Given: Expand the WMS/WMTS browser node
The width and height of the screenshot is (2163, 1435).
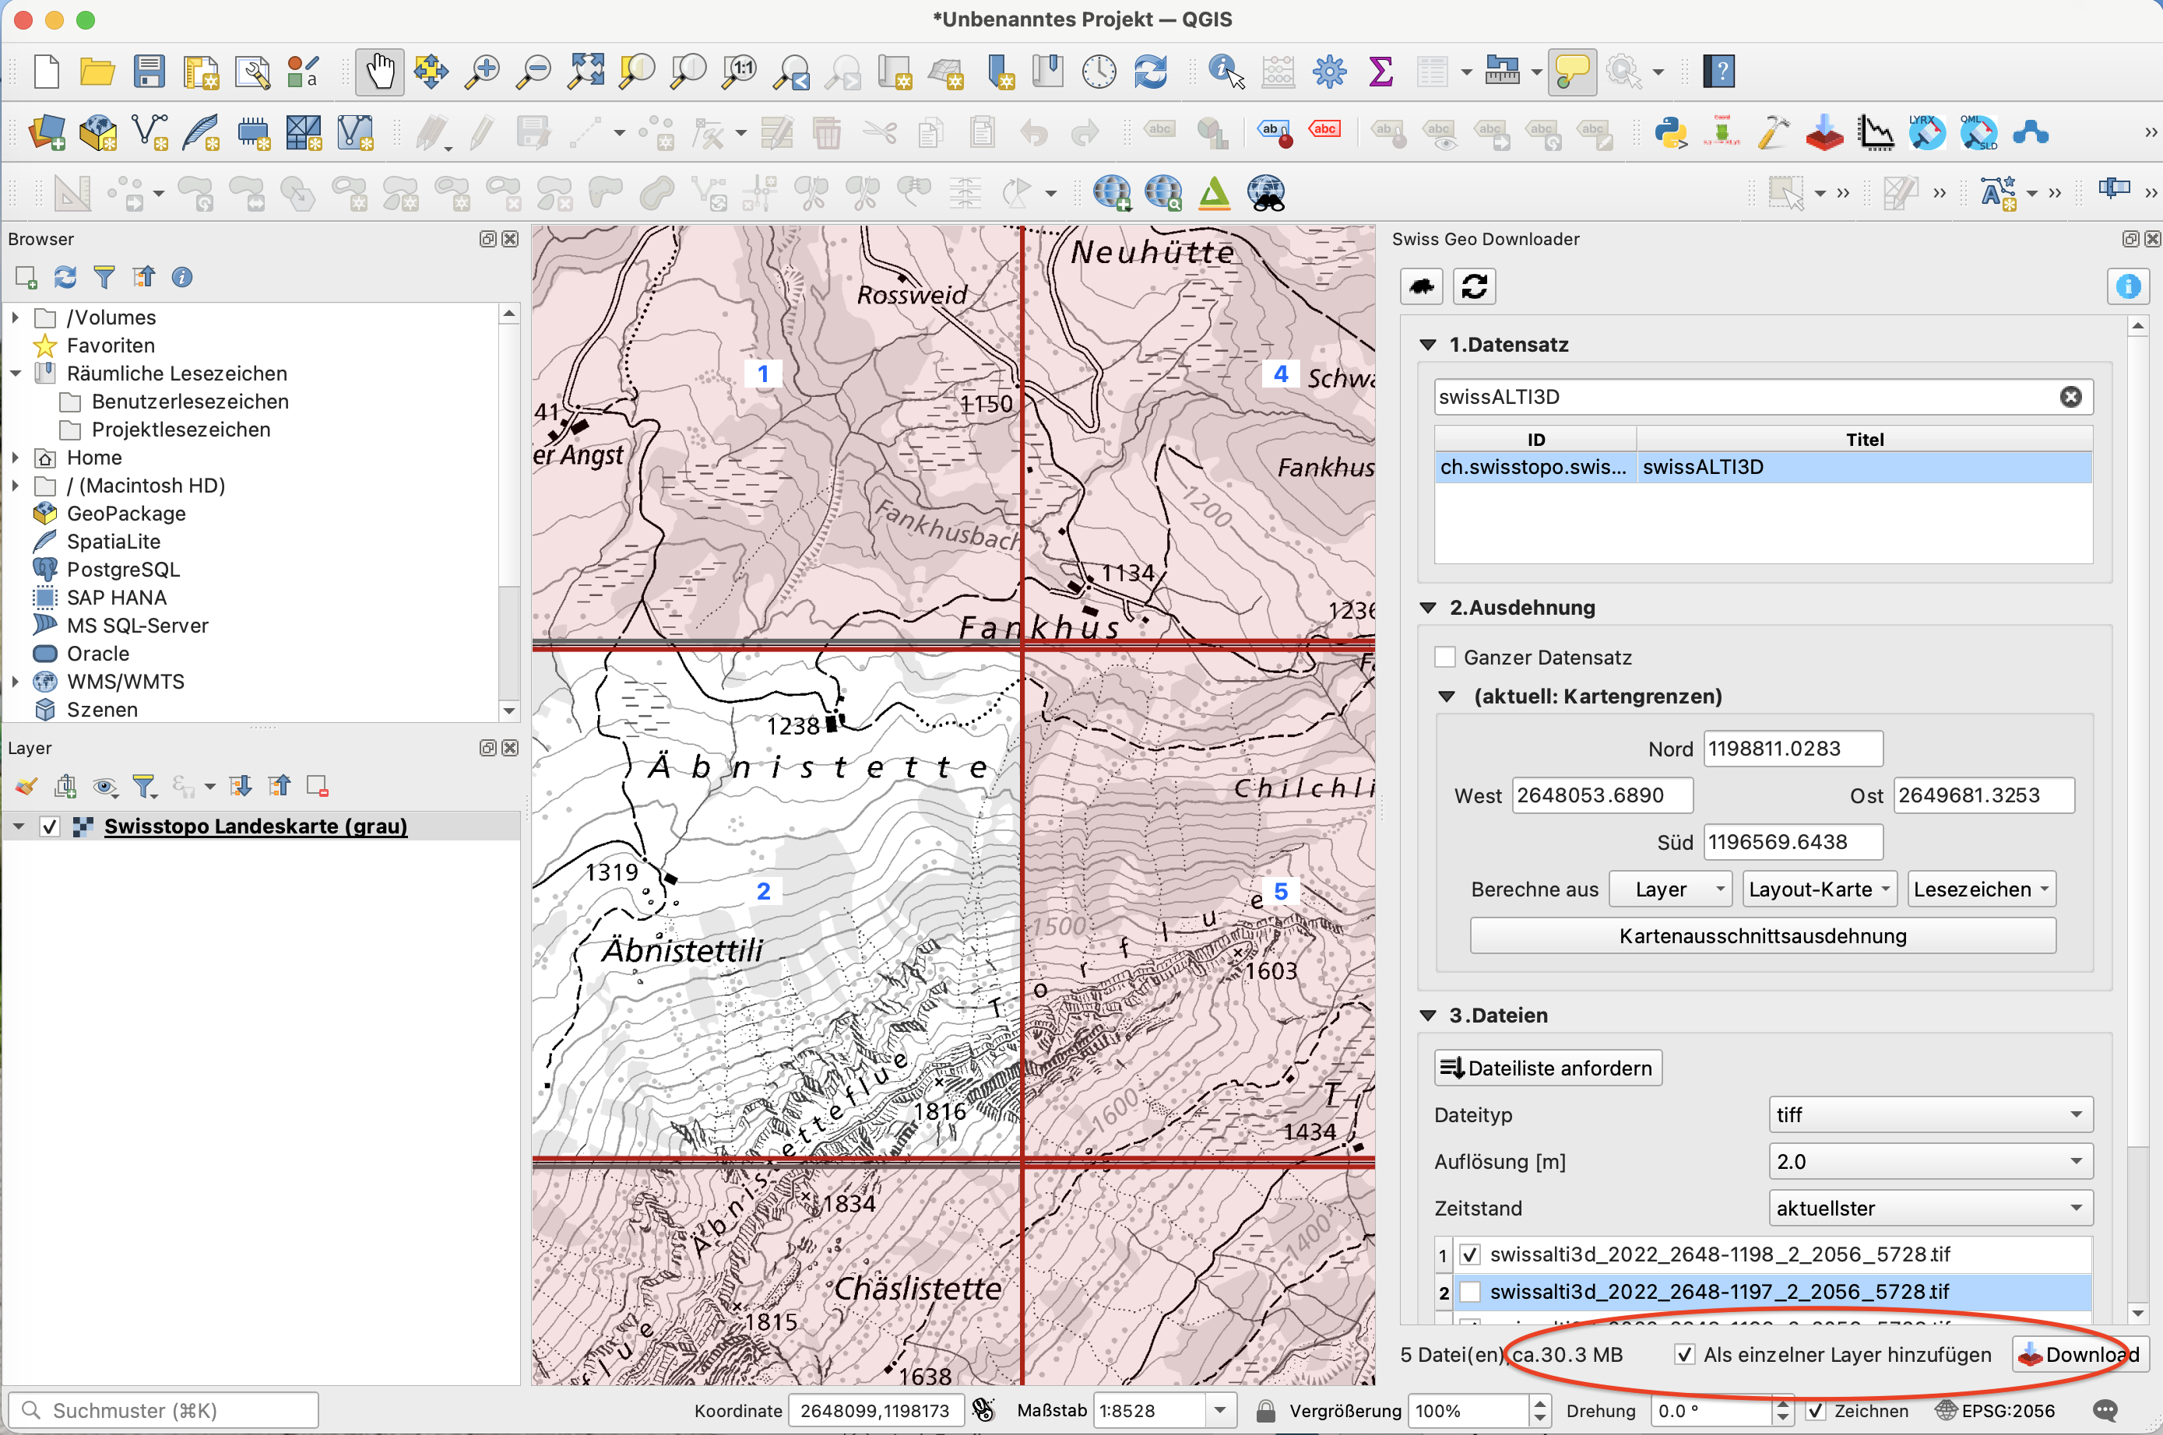Looking at the screenshot, I should pos(16,682).
